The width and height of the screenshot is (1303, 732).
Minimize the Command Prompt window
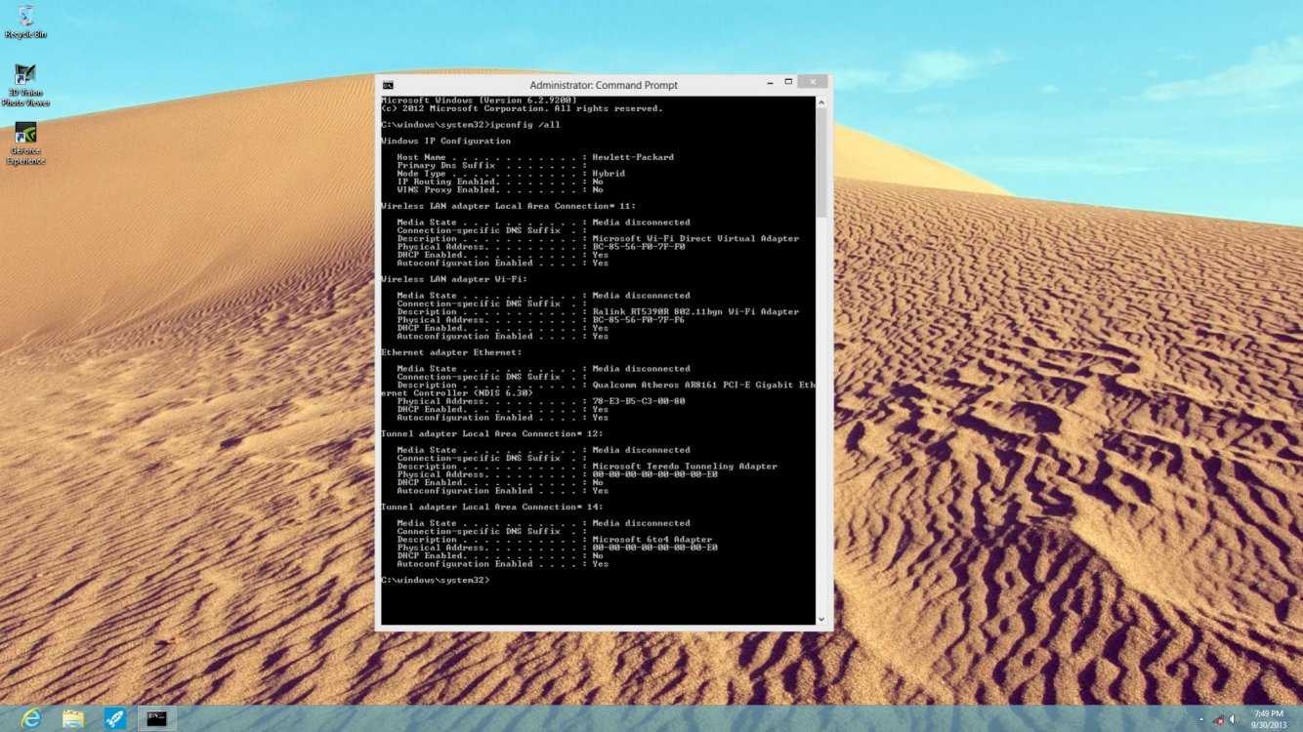click(768, 83)
